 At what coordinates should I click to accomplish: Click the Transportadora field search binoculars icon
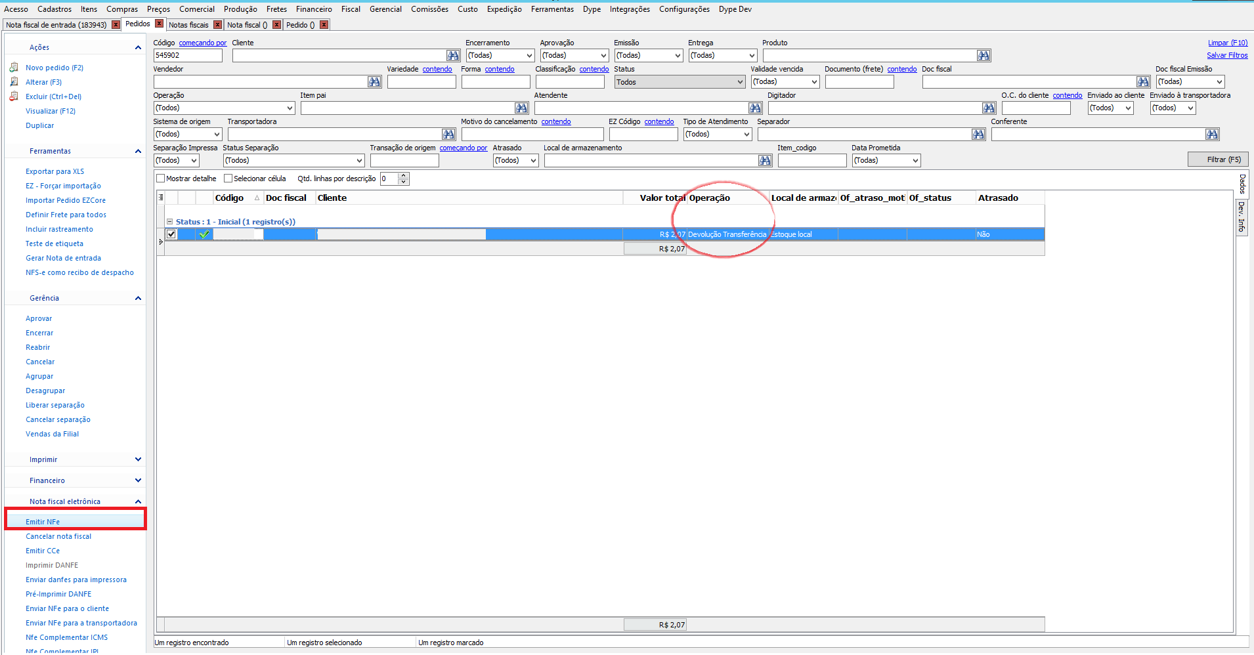(x=448, y=135)
